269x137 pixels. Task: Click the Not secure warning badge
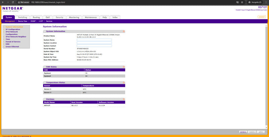tap(23, 2)
